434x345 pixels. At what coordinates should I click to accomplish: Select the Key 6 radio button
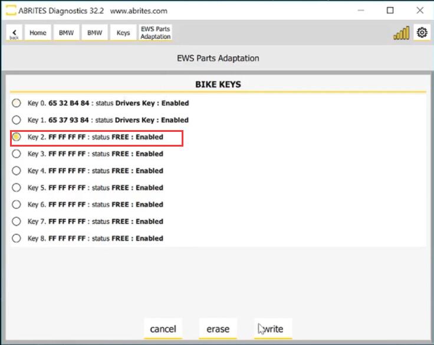[17, 204]
